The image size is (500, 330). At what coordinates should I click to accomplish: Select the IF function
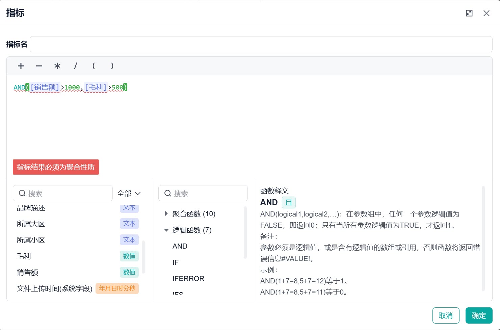(176, 262)
